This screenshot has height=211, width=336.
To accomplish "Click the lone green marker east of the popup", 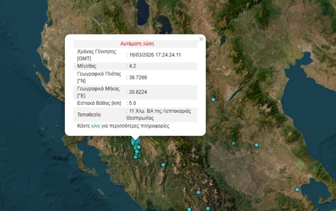I will (x=234, y=143).
